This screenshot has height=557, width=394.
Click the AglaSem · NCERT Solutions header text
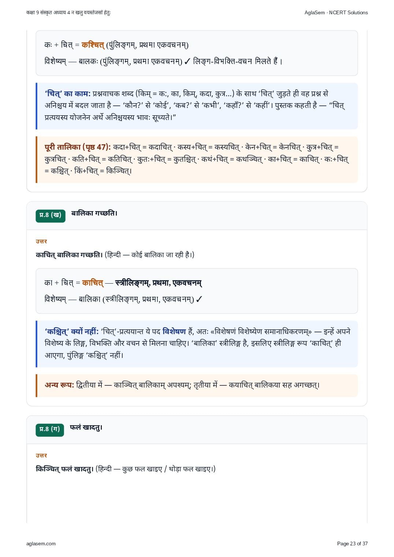point(336,12)
